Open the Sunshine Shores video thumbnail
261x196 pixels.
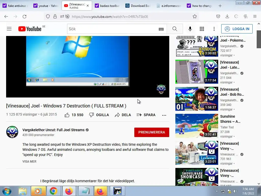197,126
